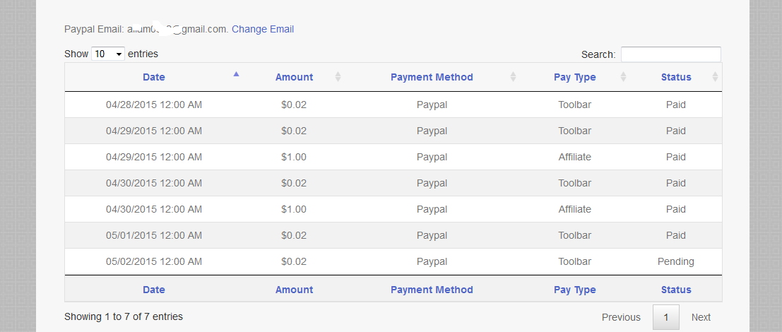Focus the Search input field
This screenshot has height=332, width=782.
[670, 54]
